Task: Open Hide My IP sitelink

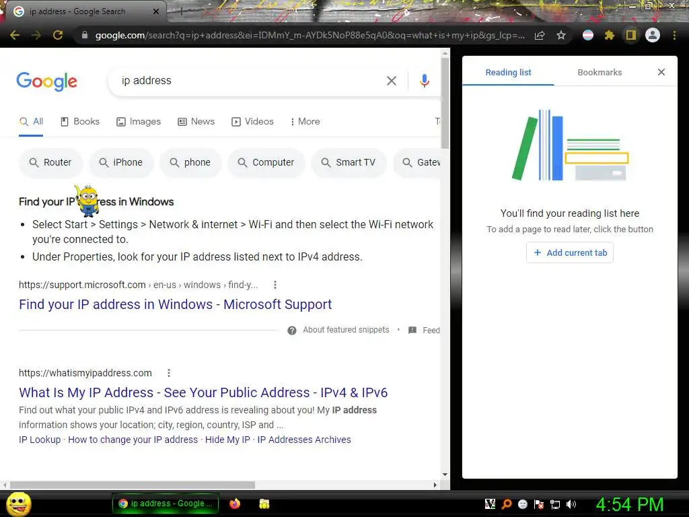Action: 227,440
